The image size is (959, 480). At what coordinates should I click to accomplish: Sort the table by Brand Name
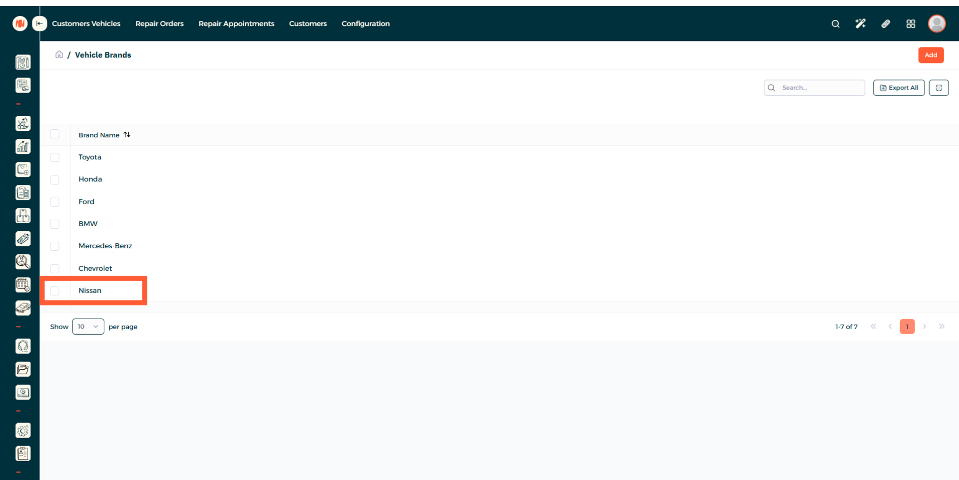pos(127,135)
